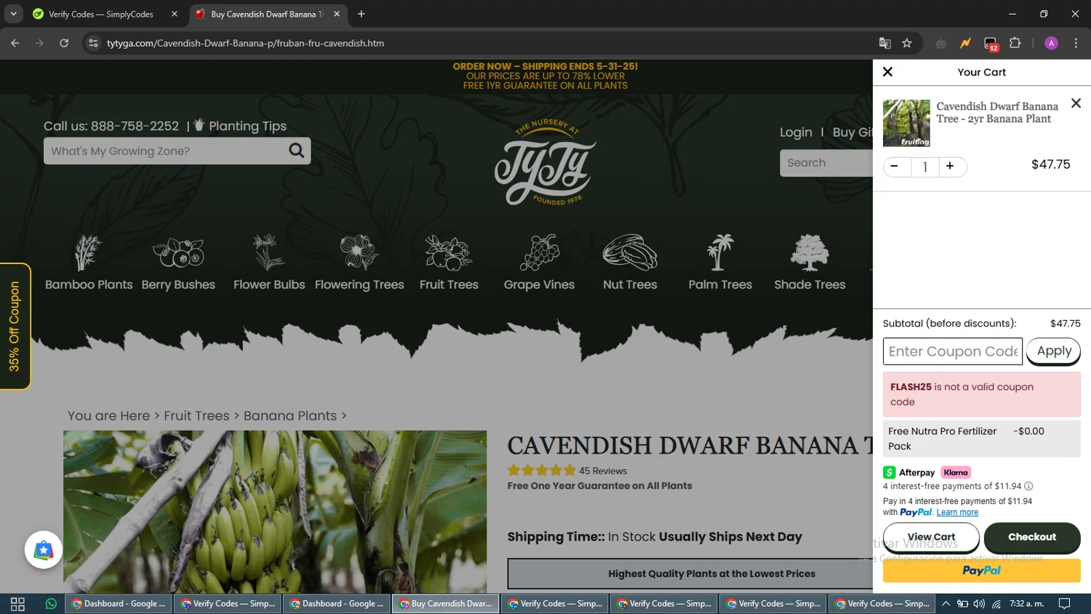Open the Shade Trees category icon
The height and width of the screenshot is (614, 1091).
(810, 252)
